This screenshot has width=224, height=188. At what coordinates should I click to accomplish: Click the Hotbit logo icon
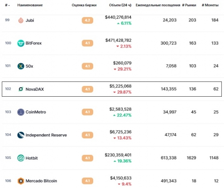click(21, 158)
